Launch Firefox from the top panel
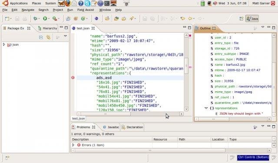This screenshot has height=163, width=278. click(68, 3)
